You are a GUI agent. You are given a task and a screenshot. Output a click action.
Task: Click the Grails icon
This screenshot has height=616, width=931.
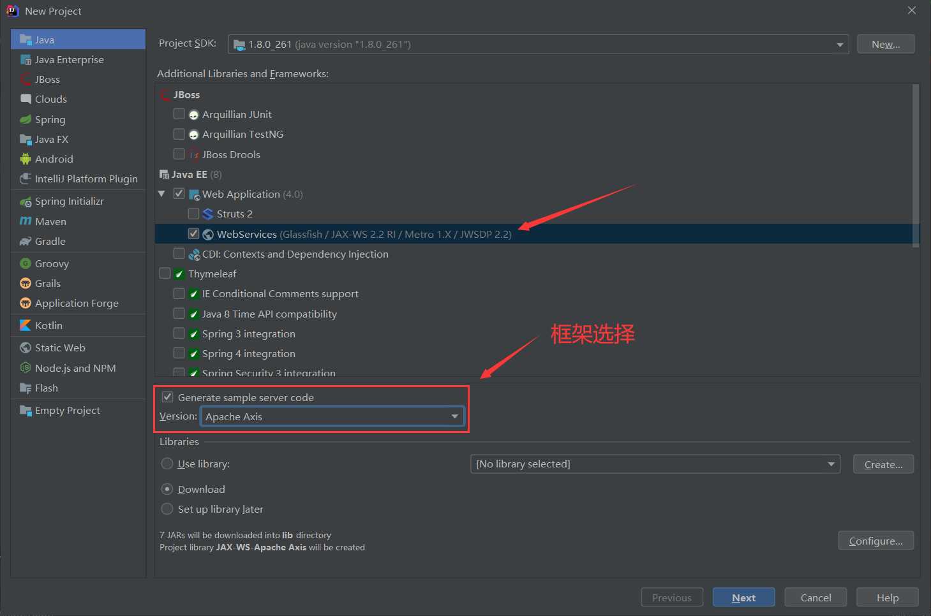click(x=26, y=283)
